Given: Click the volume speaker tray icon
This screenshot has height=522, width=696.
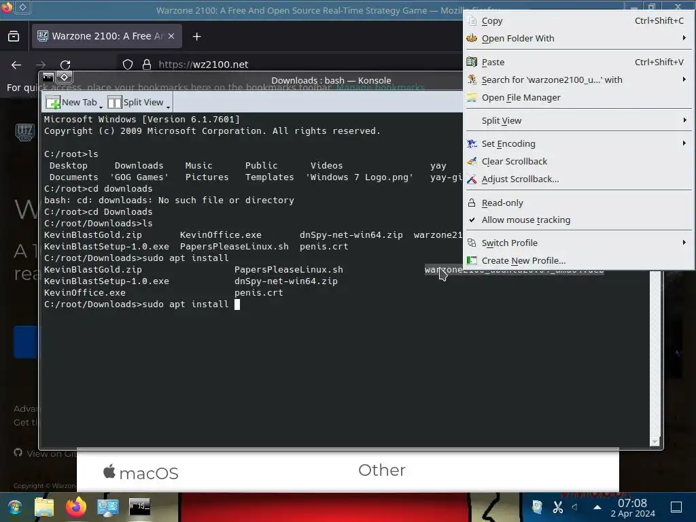Looking at the screenshot, I should (x=575, y=507).
